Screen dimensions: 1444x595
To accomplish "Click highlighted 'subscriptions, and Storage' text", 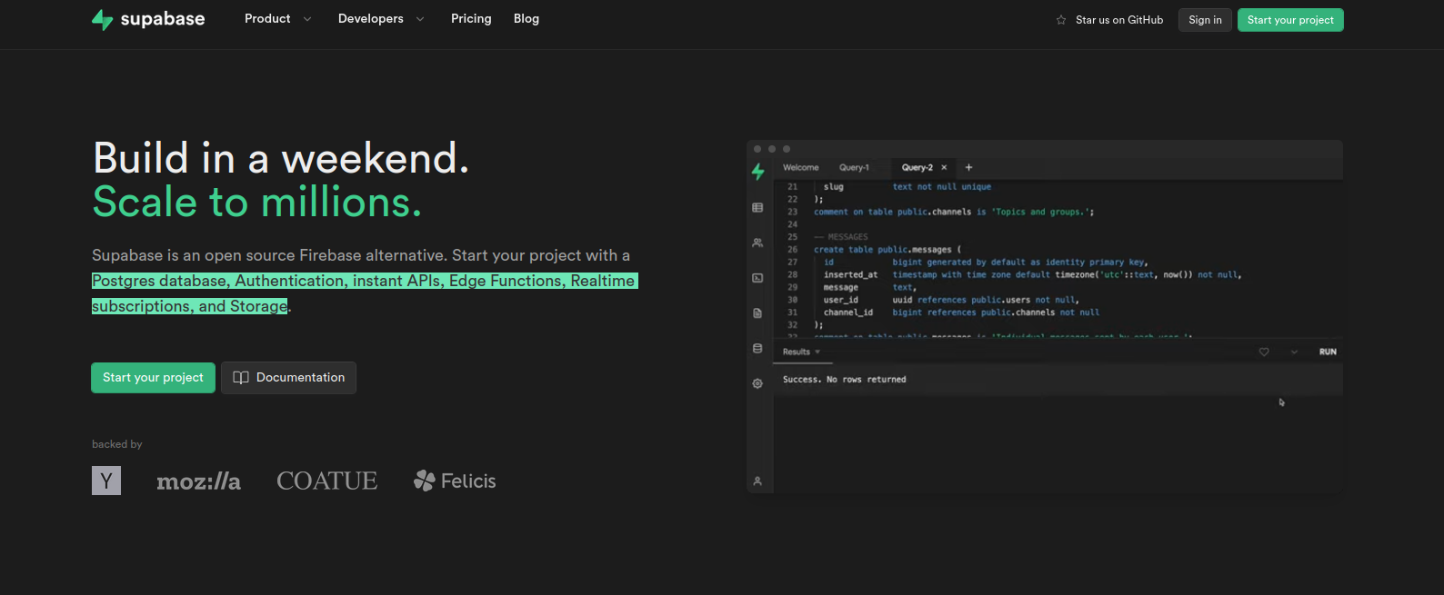I will point(190,306).
